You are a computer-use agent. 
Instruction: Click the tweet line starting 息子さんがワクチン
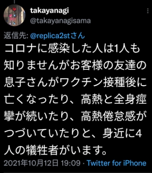75,82
